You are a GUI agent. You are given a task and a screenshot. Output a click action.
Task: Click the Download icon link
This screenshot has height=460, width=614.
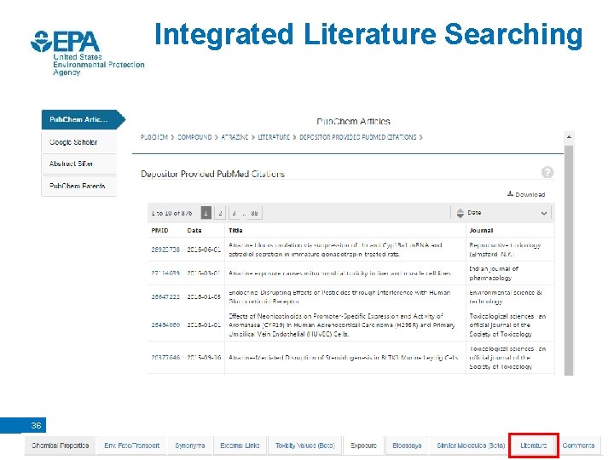(x=526, y=194)
